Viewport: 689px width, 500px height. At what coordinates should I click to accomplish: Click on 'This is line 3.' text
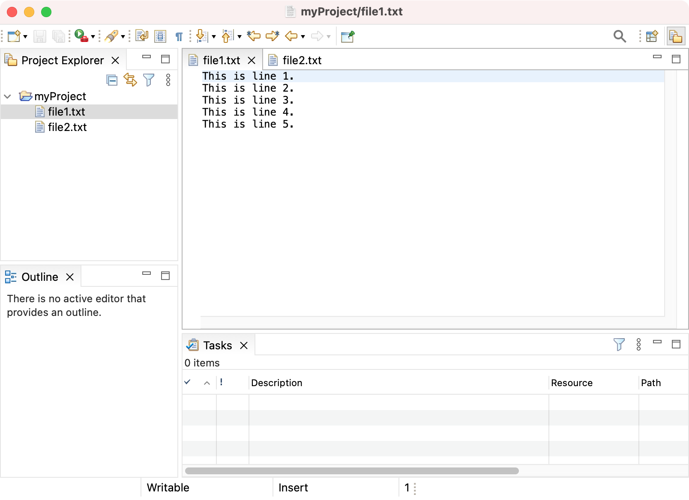248,100
